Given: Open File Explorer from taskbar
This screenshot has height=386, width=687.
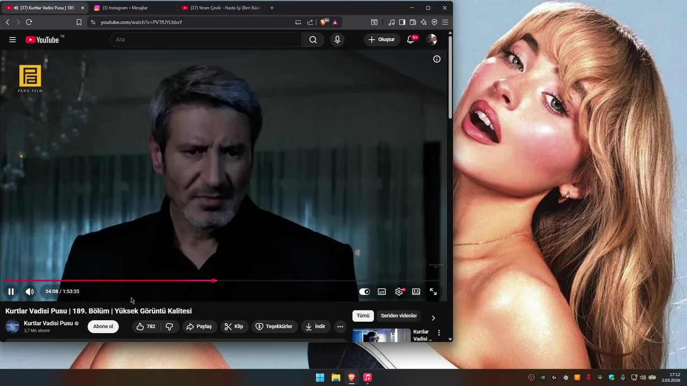Looking at the screenshot, I should (335, 377).
